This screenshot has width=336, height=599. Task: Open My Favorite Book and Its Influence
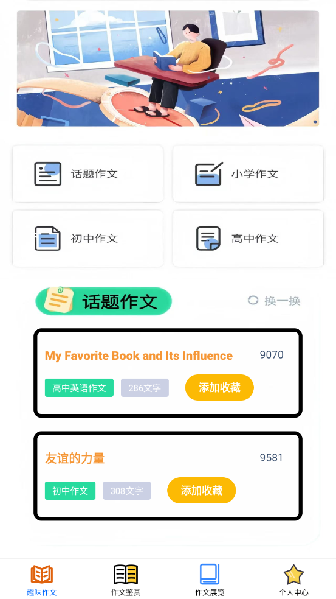[x=139, y=356]
